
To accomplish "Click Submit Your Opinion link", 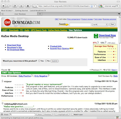I will 60,49.
